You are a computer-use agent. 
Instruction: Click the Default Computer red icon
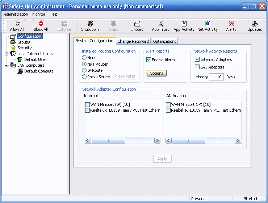[20, 71]
